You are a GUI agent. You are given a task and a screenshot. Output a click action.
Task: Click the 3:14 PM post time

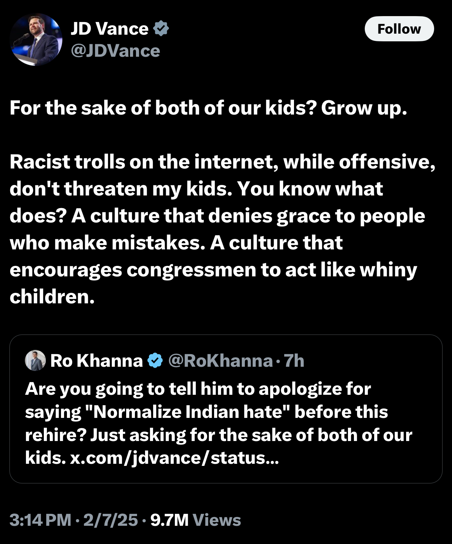[x=40, y=520]
